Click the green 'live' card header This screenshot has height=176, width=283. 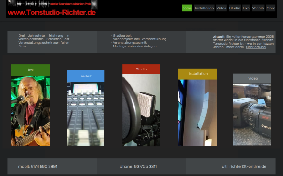(31, 70)
